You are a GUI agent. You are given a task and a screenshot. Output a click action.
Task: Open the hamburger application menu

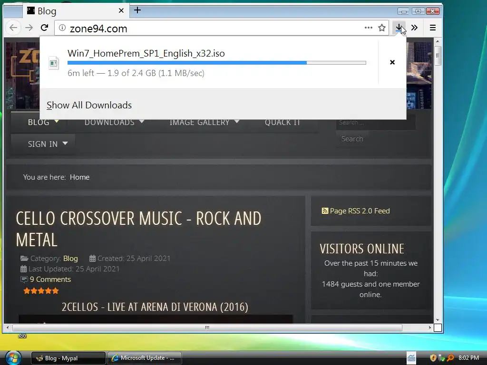[433, 28]
